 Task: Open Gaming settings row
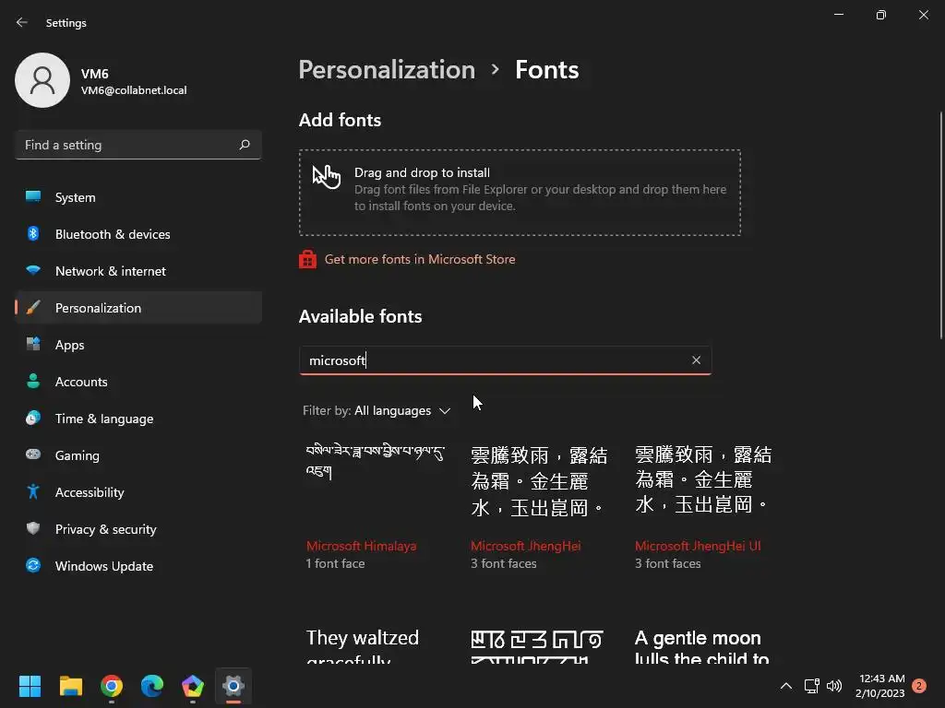[138, 455]
